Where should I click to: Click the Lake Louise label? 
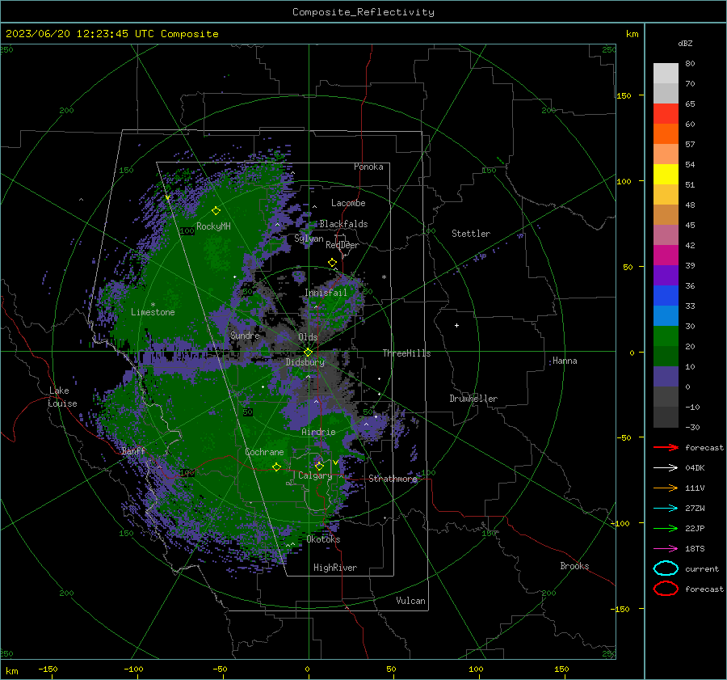(x=62, y=397)
